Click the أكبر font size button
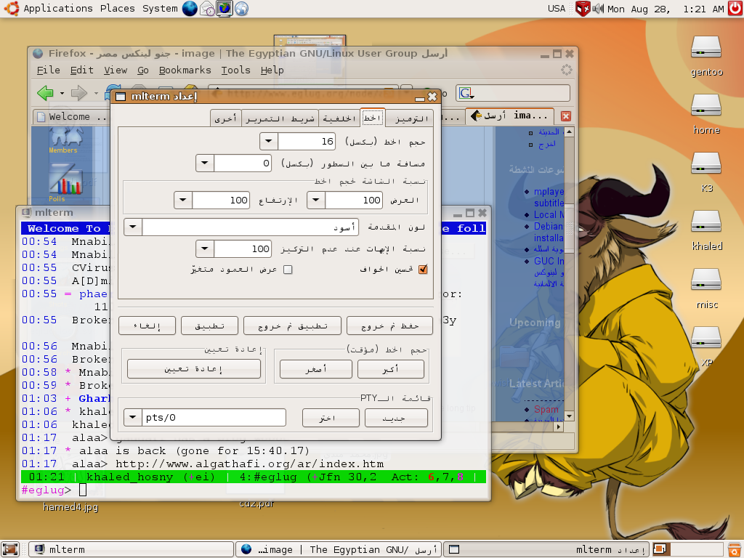Viewport: 744px width, 558px height. pos(390,369)
